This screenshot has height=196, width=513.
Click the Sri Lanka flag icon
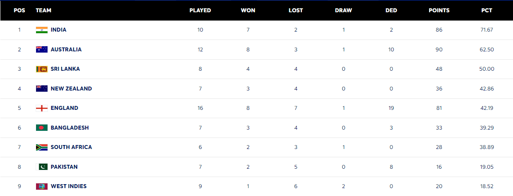[42, 69]
